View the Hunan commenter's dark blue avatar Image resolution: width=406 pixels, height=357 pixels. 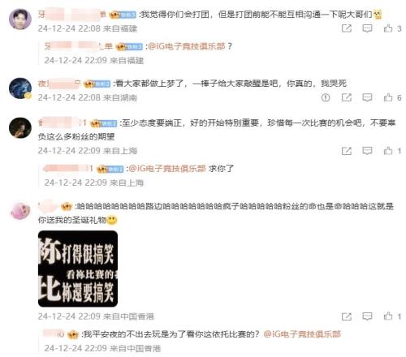point(20,88)
